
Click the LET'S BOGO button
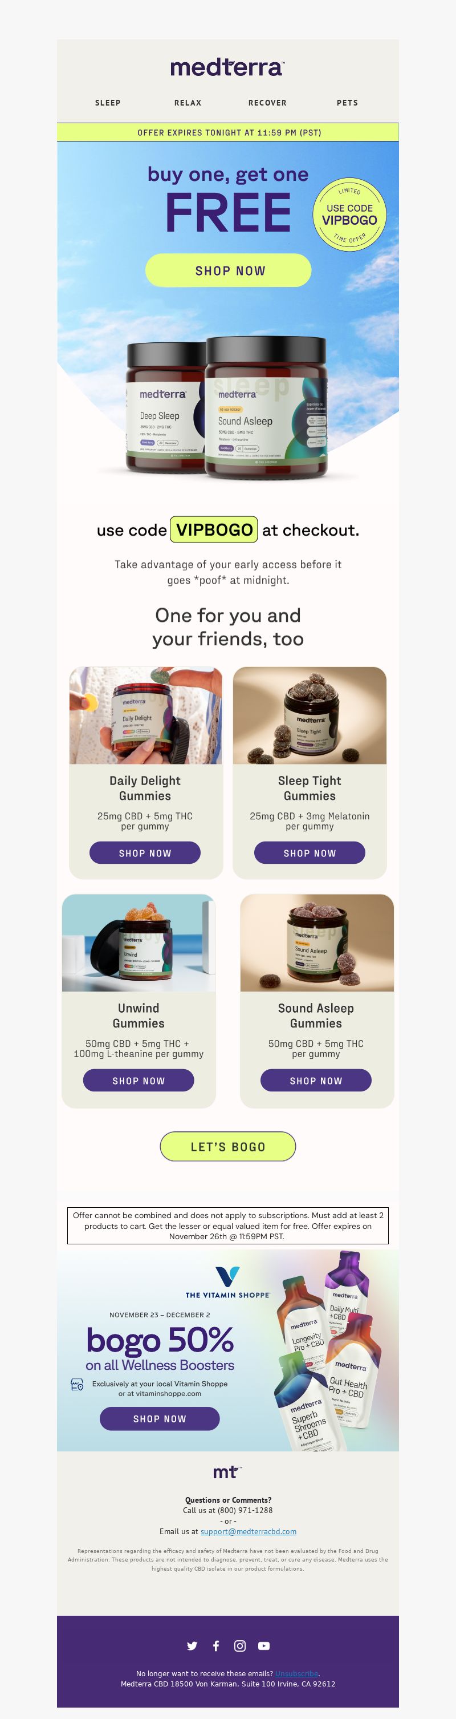pyautogui.click(x=228, y=1146)
